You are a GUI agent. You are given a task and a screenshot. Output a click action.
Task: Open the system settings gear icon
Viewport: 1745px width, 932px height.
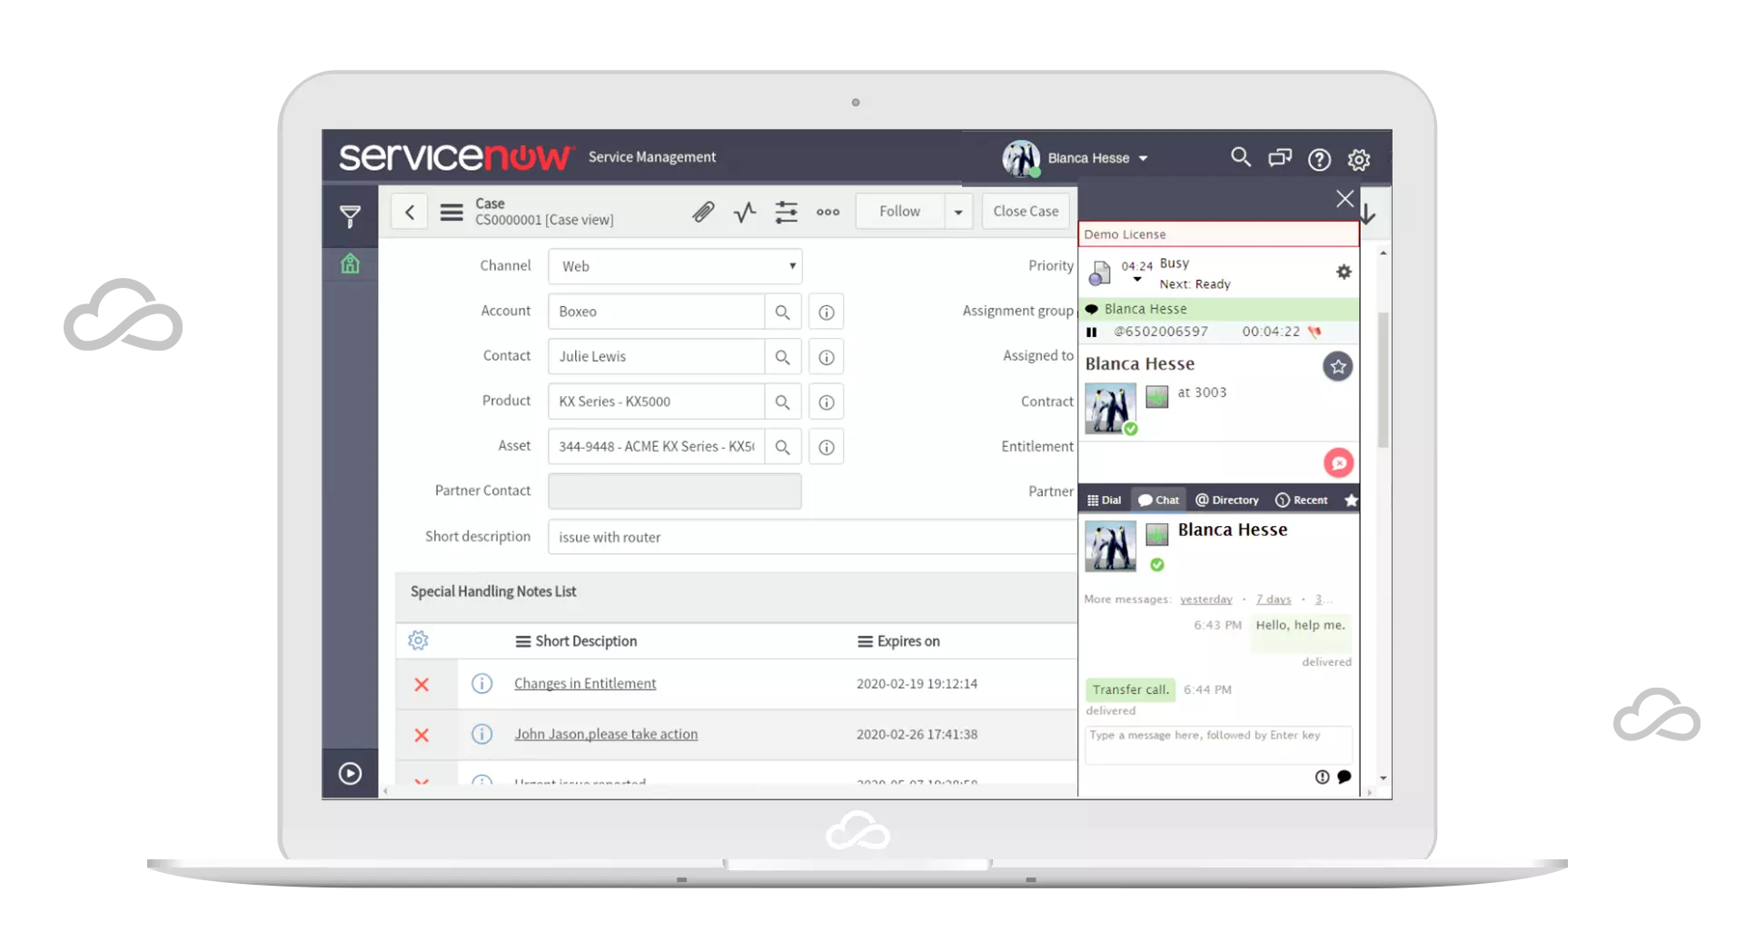point(1359,160)
